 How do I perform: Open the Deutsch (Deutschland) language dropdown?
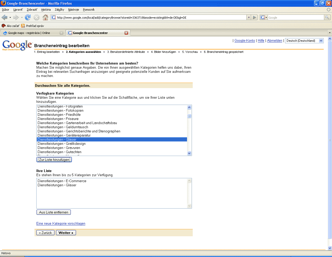pyautogui.click(x=304, y=41)
